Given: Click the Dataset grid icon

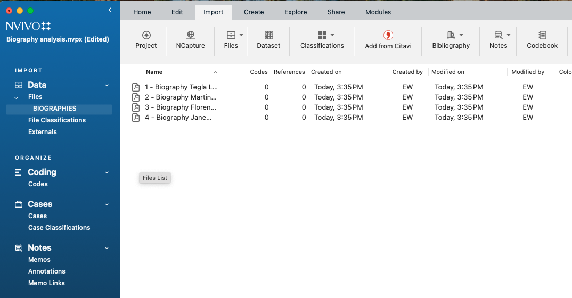Looking at the screenshot, I should [268, 35].
